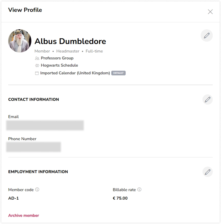Screen dimensions: 221x224
Task: Edit the Employment Information section
Action: (207, 172)
